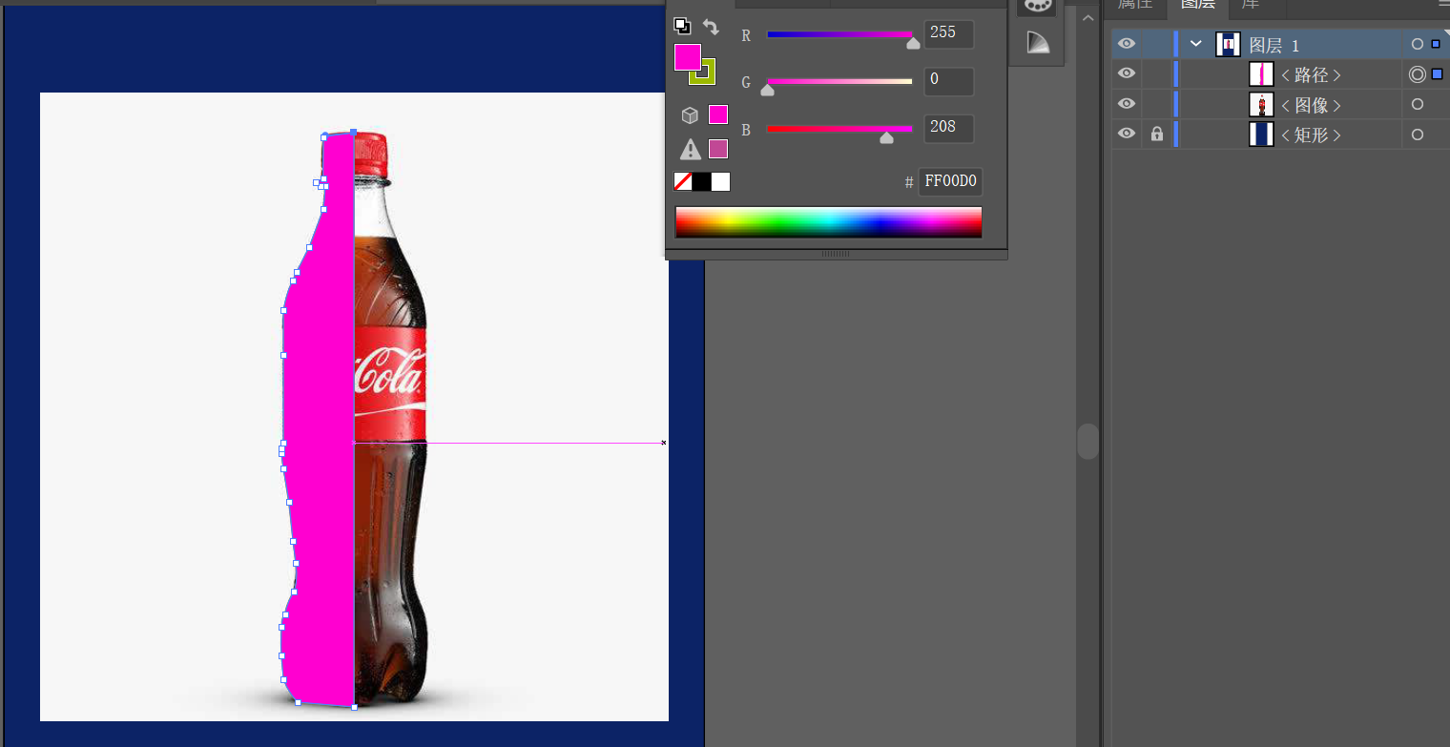The width and height of the screenshot is (1450, 747).
Task: Click the target circle for 路径 layer
Action: point(1418,73)
